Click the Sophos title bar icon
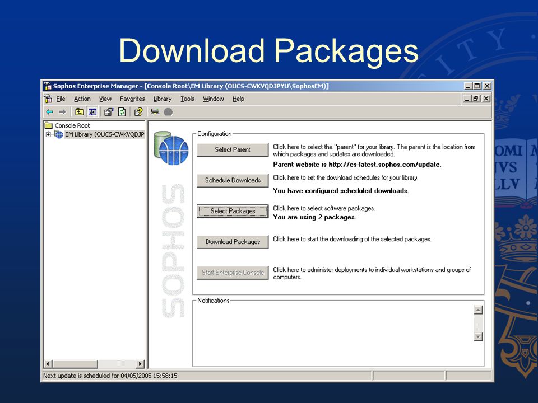Screen dimensions: 538x403 [48, 86]
